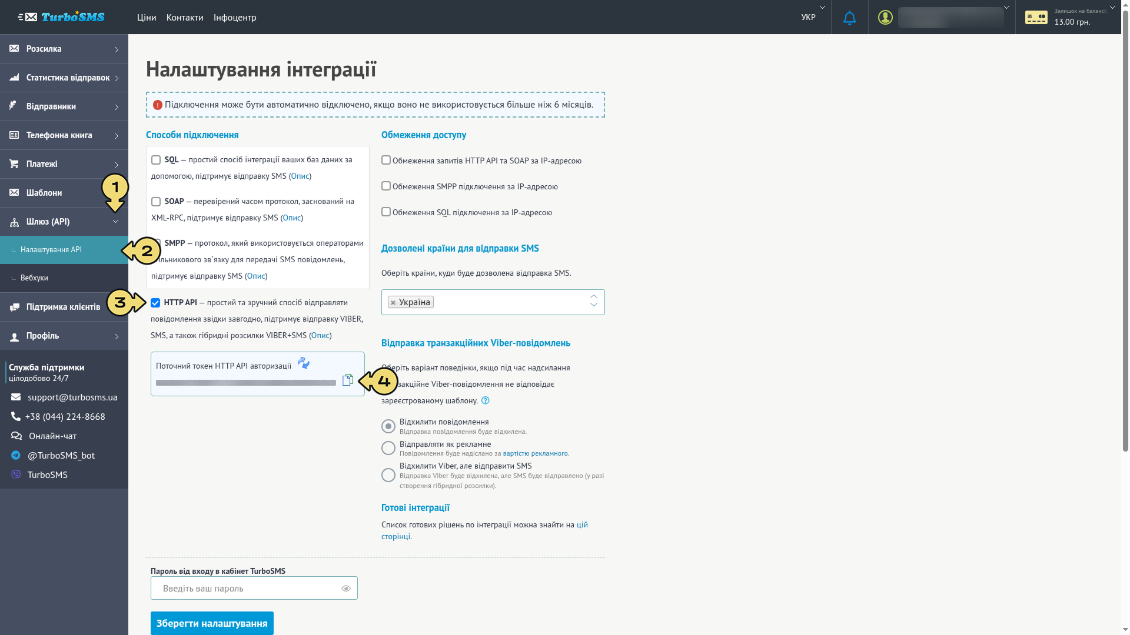Expand the balance dropdown arrow
1130x635 pixels.
tap(1112, 8)
